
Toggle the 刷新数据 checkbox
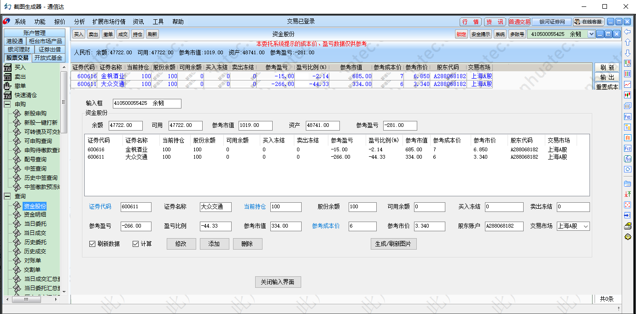(x=93, y=244)
